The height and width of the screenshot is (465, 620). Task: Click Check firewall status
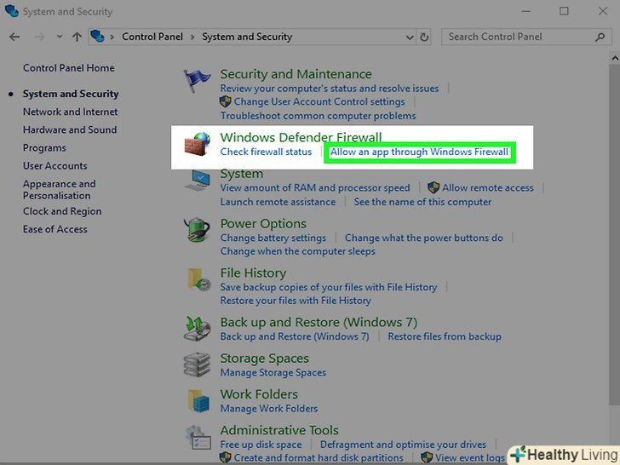(x=266, y=152)
